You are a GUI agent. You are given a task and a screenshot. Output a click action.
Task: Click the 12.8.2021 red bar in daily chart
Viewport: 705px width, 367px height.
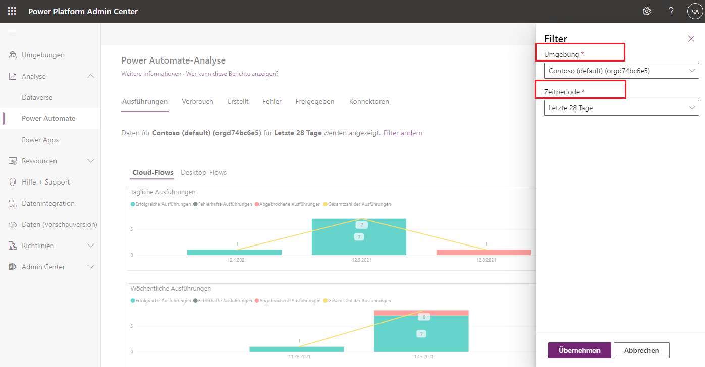[x=483, y=252]
